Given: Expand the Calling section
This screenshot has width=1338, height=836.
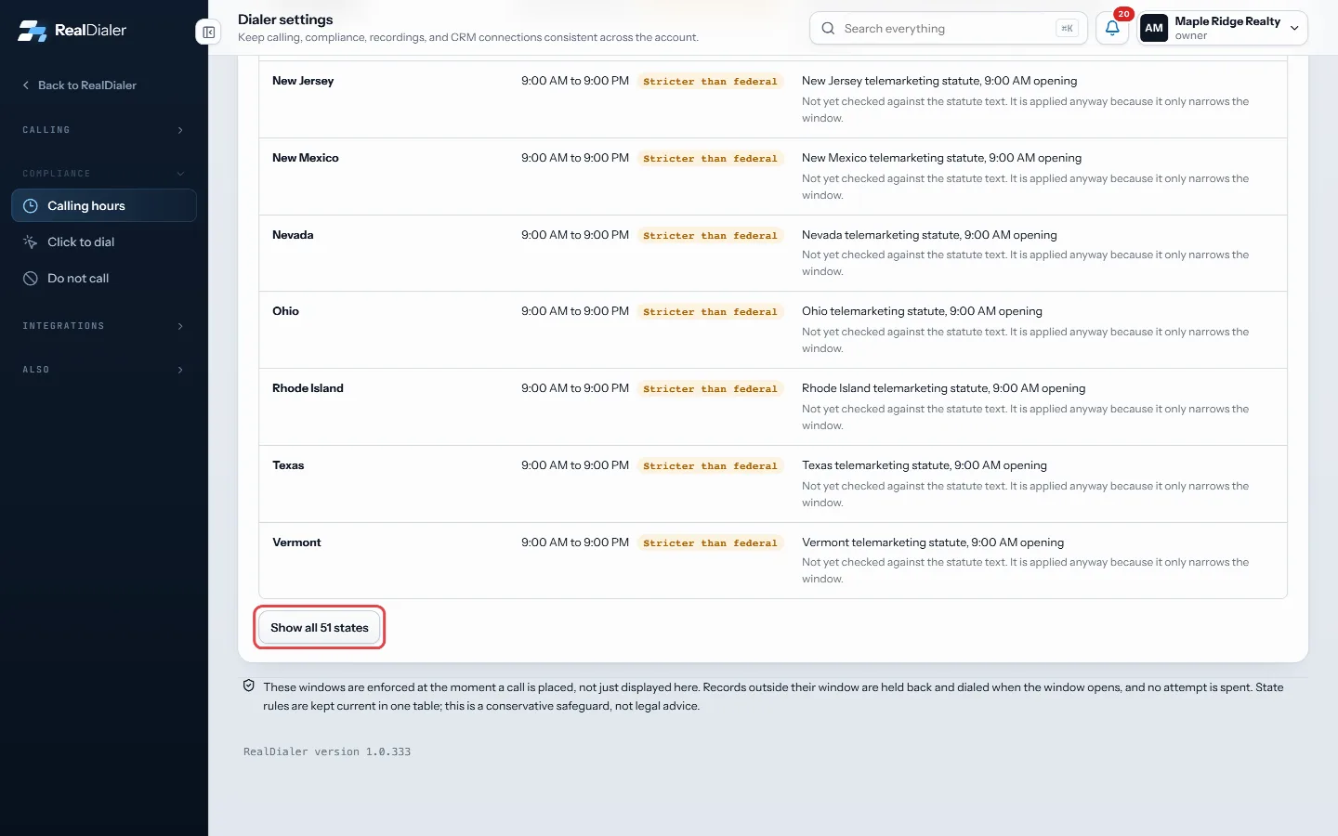Looking at the screenshot, I should click(x=104, y=130).
